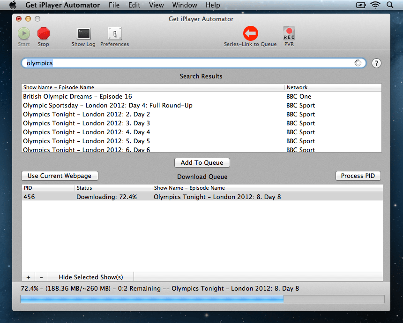
Task: Click the queue Show Name - Episode Name header
Action: pos(267,188)
